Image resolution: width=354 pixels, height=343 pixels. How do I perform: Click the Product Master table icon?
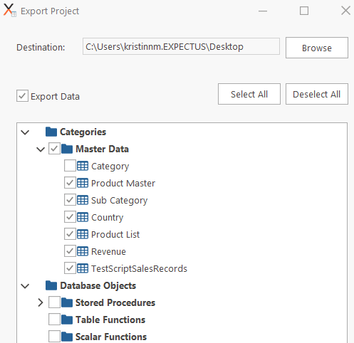(83, 183)
